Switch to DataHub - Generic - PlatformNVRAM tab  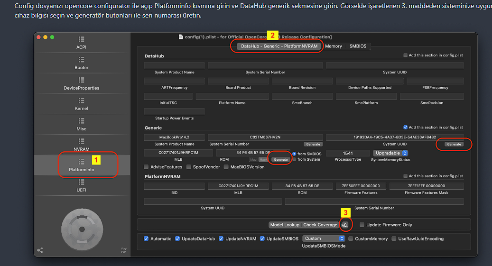[279, 46]
